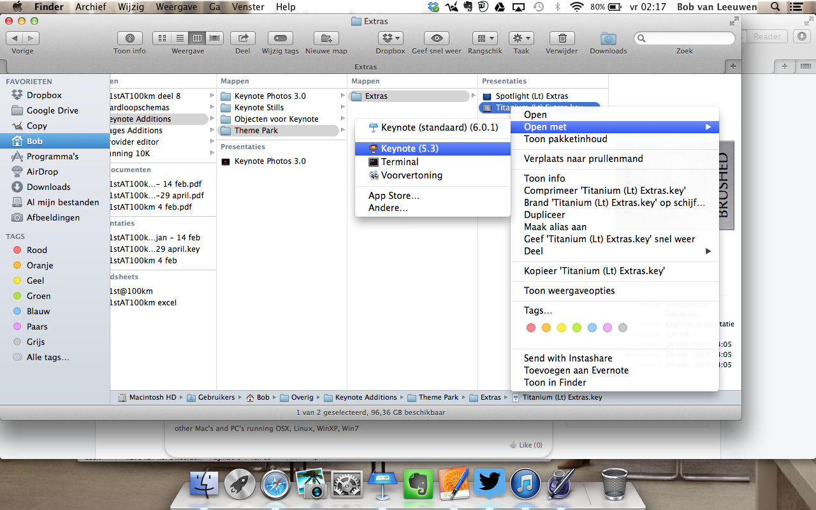This screenshot has width=816, height=510.
Task: Choose Verplaats naar prullenmand
Action: point(615,159)
